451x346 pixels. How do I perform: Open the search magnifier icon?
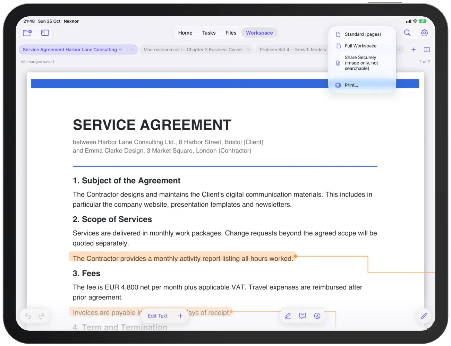coord(407,33)
